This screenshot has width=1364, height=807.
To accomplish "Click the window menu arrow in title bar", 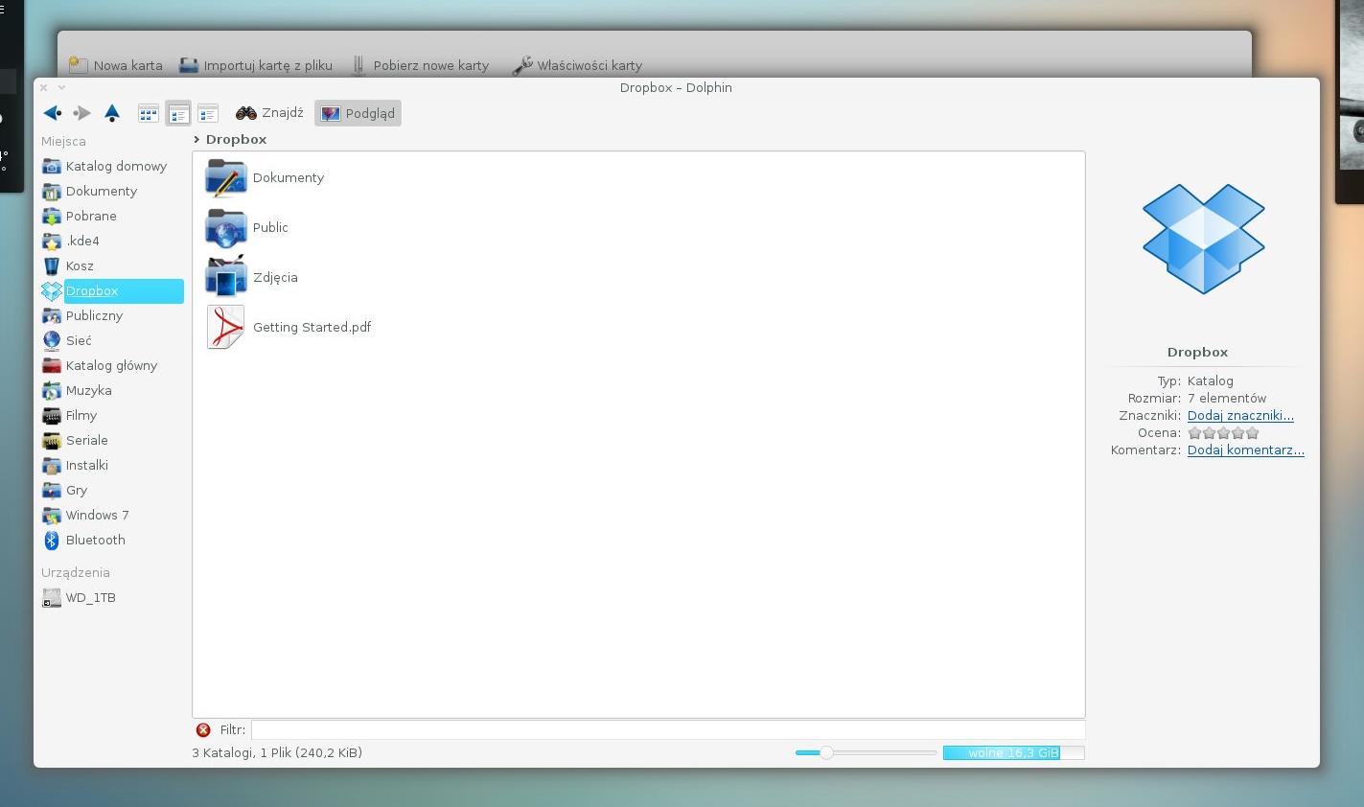I will [62, 87].
